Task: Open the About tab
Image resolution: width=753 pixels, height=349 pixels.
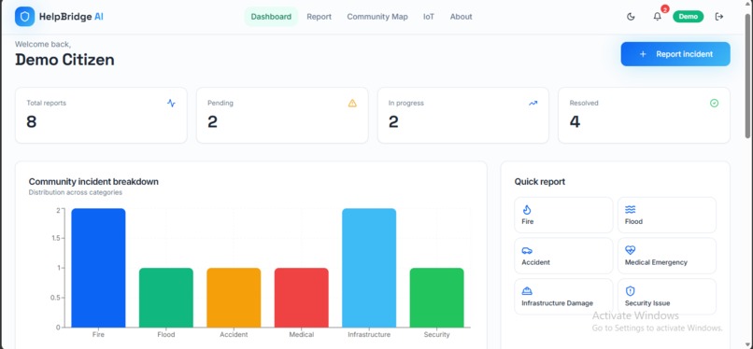Action: (x=461, y=17)
